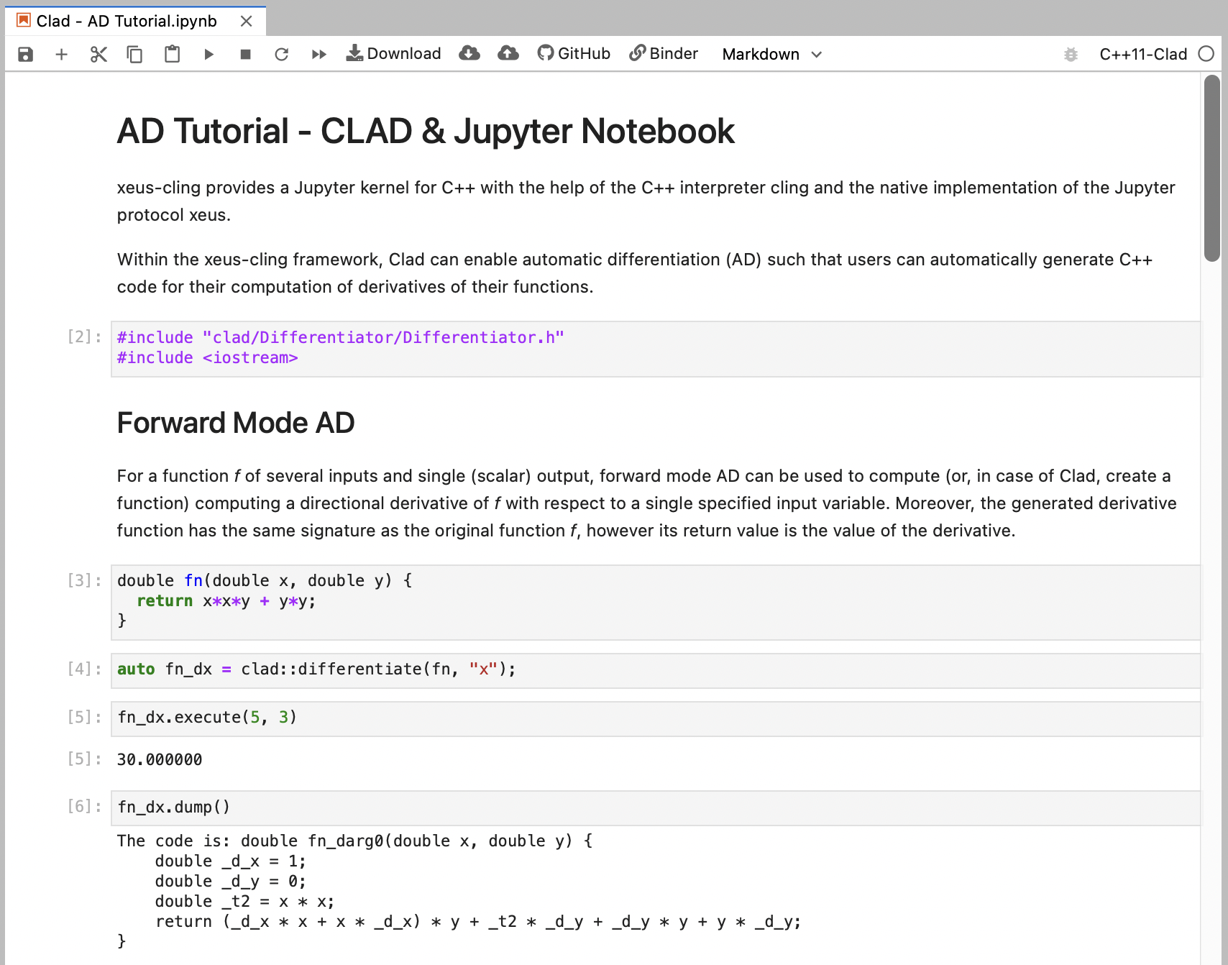
Task: Select the output value 30.000000
Action: pos(160,760)
